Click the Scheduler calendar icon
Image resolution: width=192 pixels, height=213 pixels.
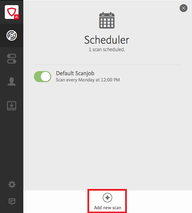click(x=107, y=20)
